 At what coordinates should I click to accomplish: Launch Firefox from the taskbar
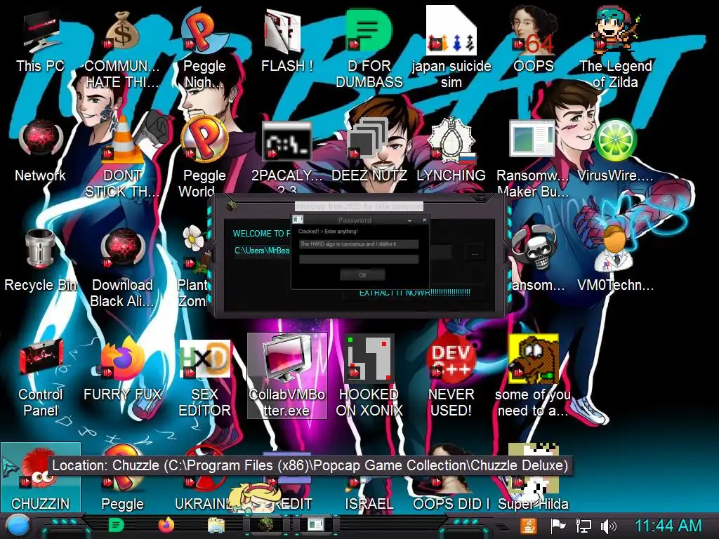[x=166, y=525]
